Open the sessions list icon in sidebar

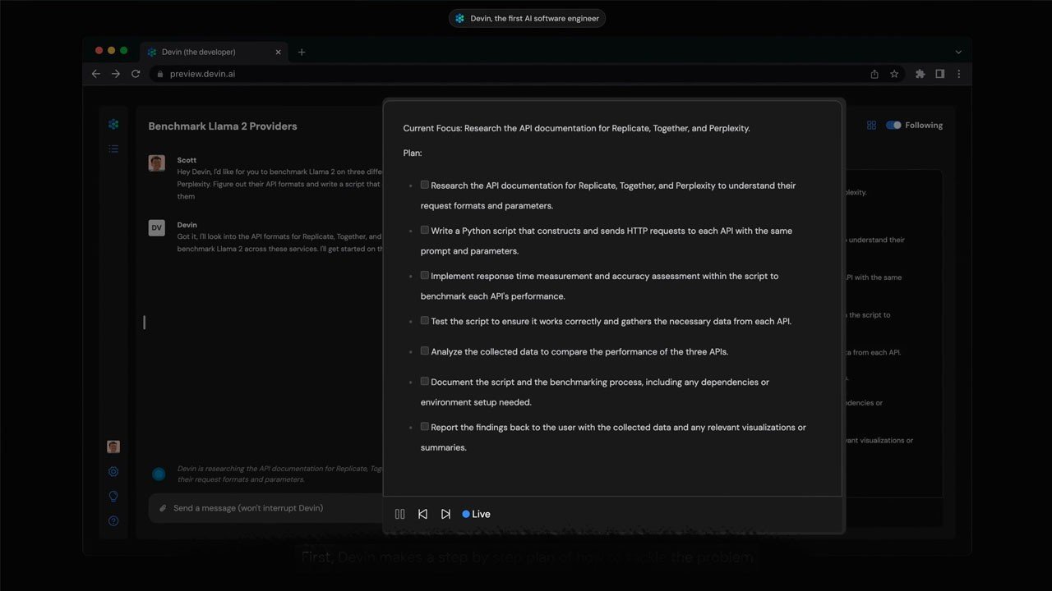(x=113, y=149)
